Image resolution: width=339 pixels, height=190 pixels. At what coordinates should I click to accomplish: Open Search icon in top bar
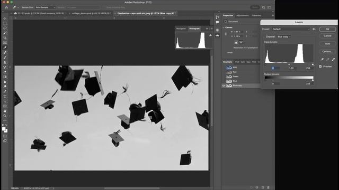click(x=263, y=7)
